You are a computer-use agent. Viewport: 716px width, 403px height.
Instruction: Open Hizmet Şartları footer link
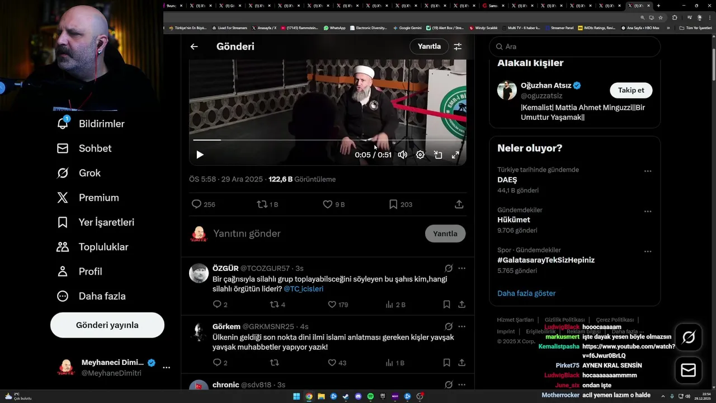515,320
